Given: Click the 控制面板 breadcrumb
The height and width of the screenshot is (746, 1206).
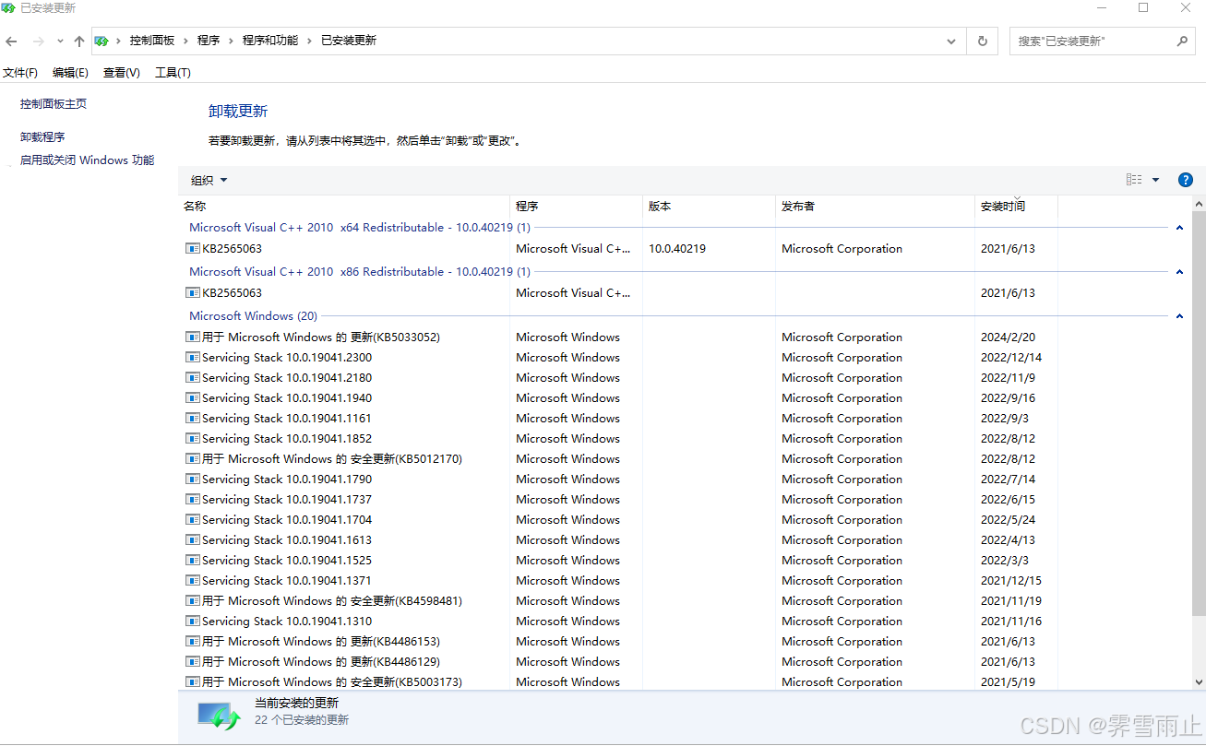Looking at the screenshot, I should coord(152,41).
